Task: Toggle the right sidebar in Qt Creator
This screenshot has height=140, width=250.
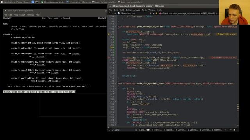Action: coord(234,130)
